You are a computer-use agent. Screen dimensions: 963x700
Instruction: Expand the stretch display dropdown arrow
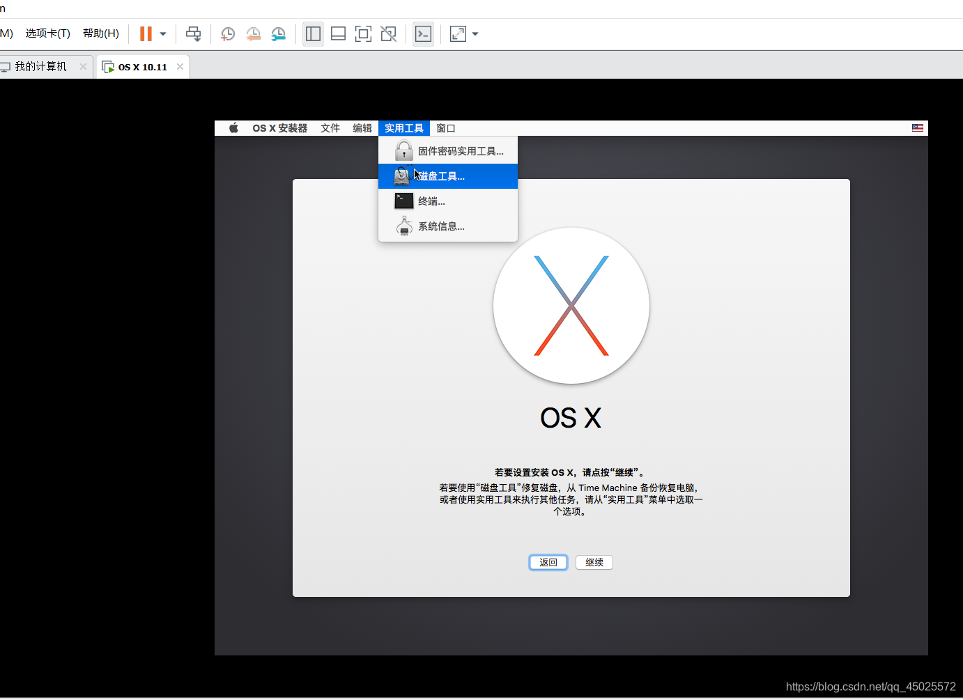[475, 33]
